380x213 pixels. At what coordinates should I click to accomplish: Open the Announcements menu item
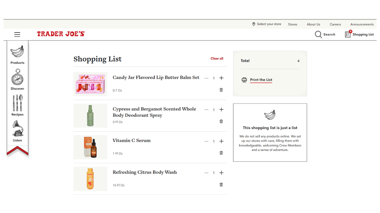click(362, 24)
